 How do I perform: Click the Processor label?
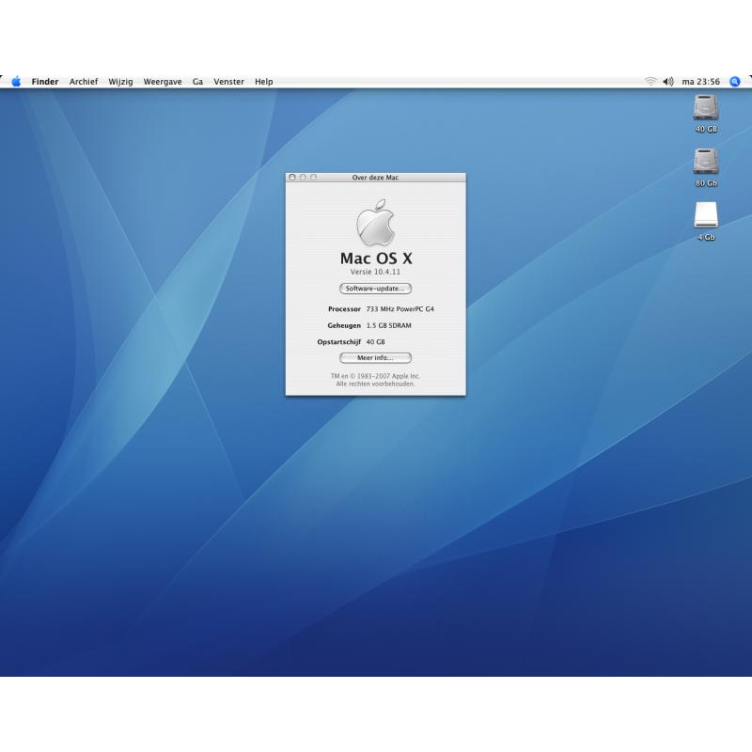click(x=344, y=309)
